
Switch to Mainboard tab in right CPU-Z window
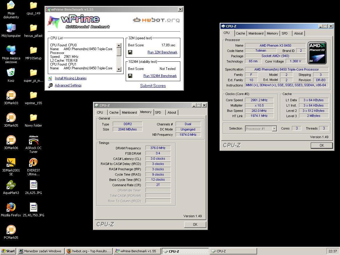click(x=256, y=33)
